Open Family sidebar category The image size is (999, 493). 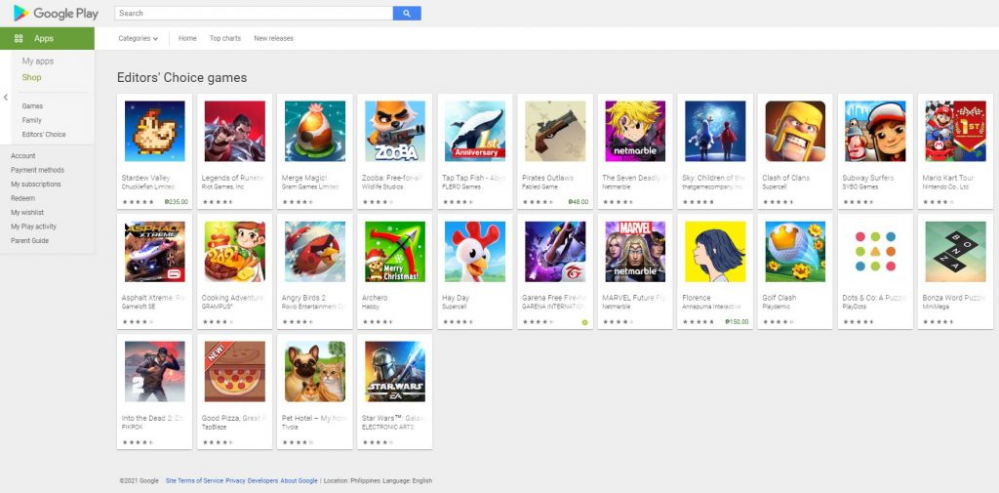32,120
